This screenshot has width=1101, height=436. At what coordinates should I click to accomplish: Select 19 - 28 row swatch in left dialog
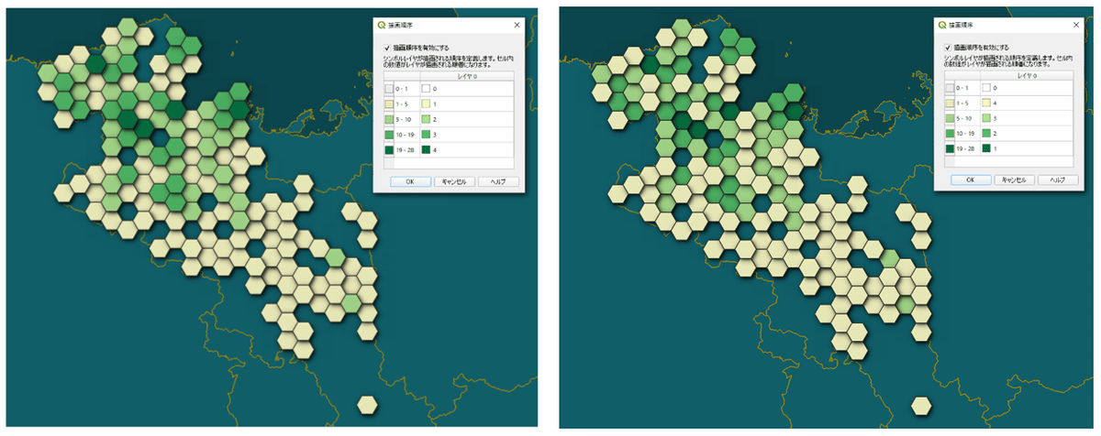(x=389, y=149)
